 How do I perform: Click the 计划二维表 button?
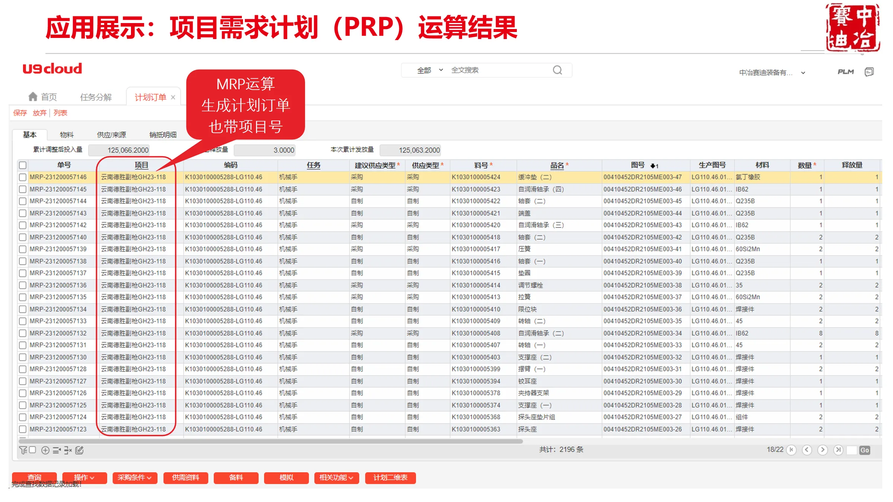point(390,477)
